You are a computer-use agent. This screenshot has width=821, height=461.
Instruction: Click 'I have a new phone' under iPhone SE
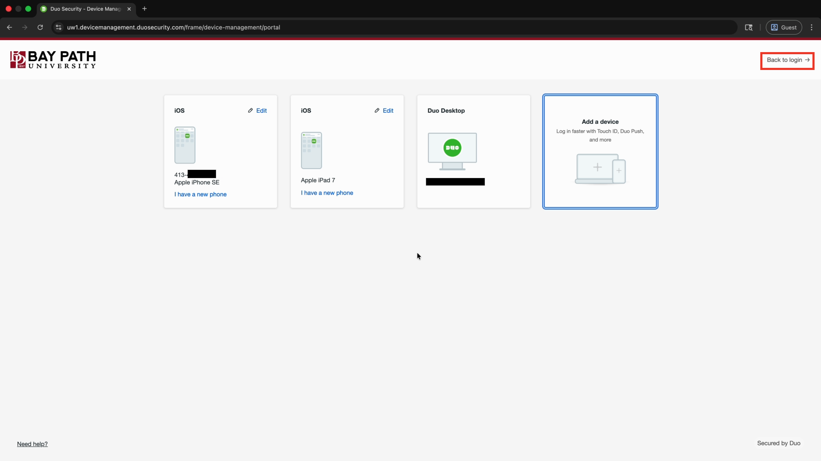coord(201,194)
